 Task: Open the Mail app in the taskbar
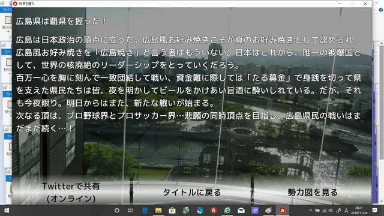pyautogui.click(x=241, y=211)
